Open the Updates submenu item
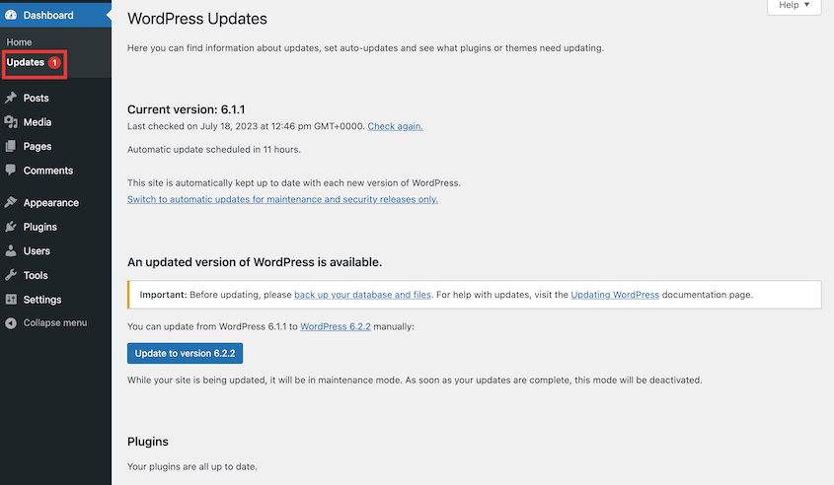The width and height of the screenshot is (834, 485). (x=26, y=62)
